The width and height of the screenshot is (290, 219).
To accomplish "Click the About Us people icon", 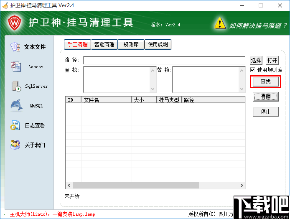I will tap(15, 145).
